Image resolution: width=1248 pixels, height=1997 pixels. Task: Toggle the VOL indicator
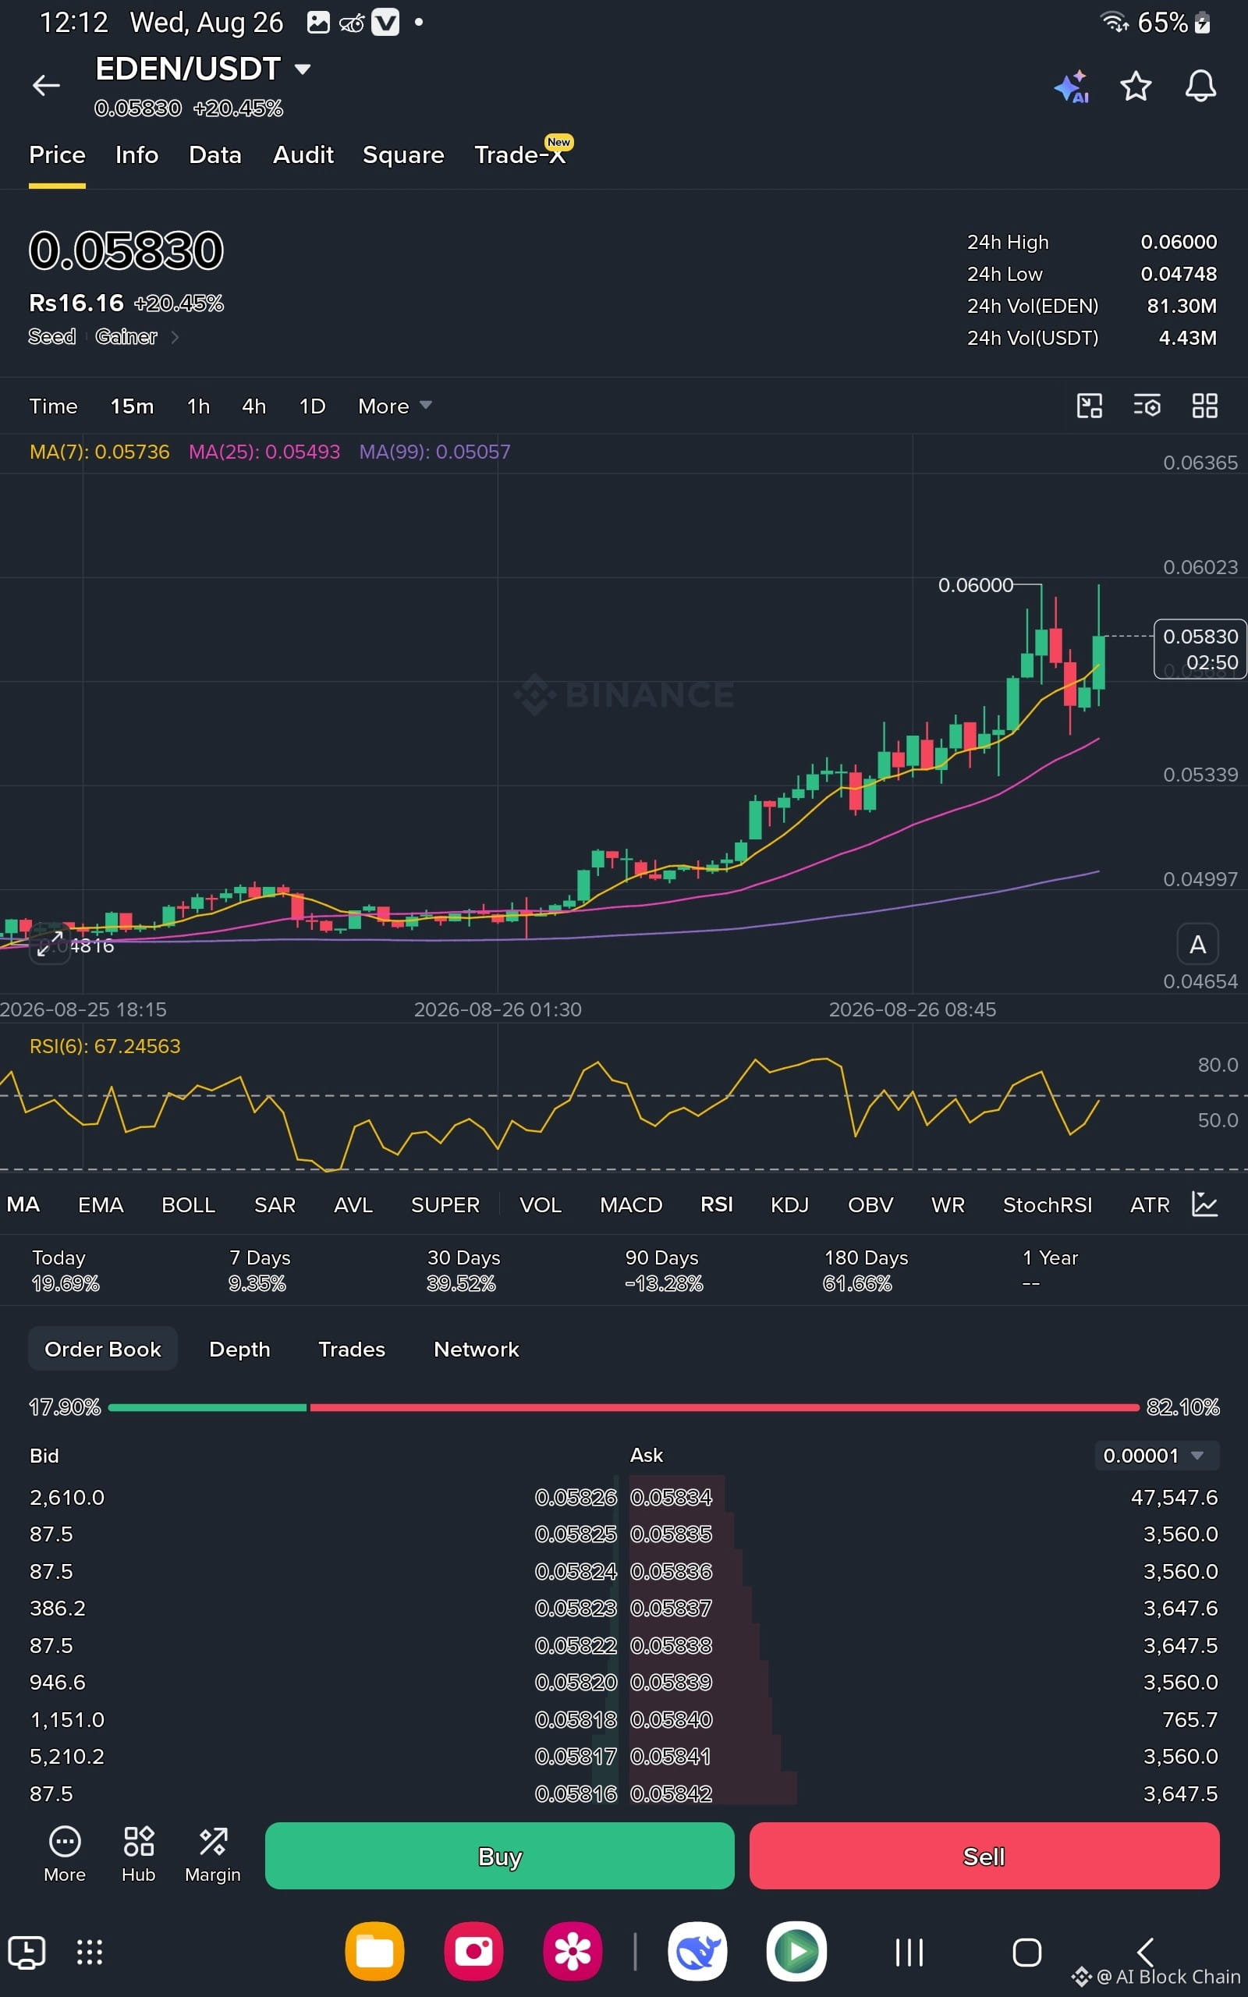click(x=540, y=1204)
